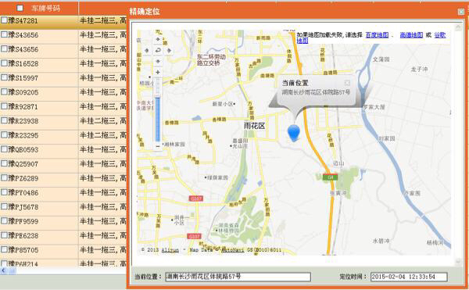Click the blue location marker pin
Image resolution: width=469 pixels, height=290 pixels.
pos(294,134)
